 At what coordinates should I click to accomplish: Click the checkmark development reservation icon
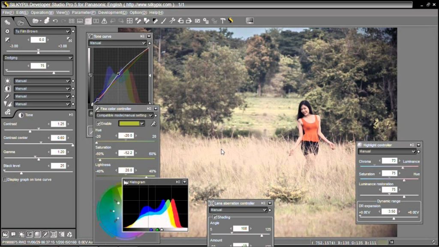[x=197, y=21]
